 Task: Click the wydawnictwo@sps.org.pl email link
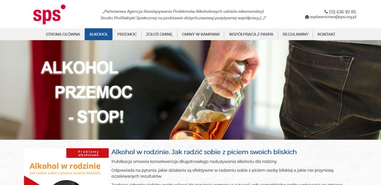(x=333, y=17)
